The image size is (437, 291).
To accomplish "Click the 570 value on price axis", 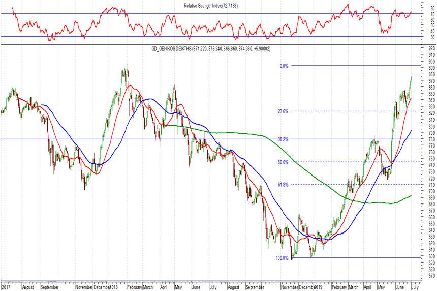I will tap(432, 276).
